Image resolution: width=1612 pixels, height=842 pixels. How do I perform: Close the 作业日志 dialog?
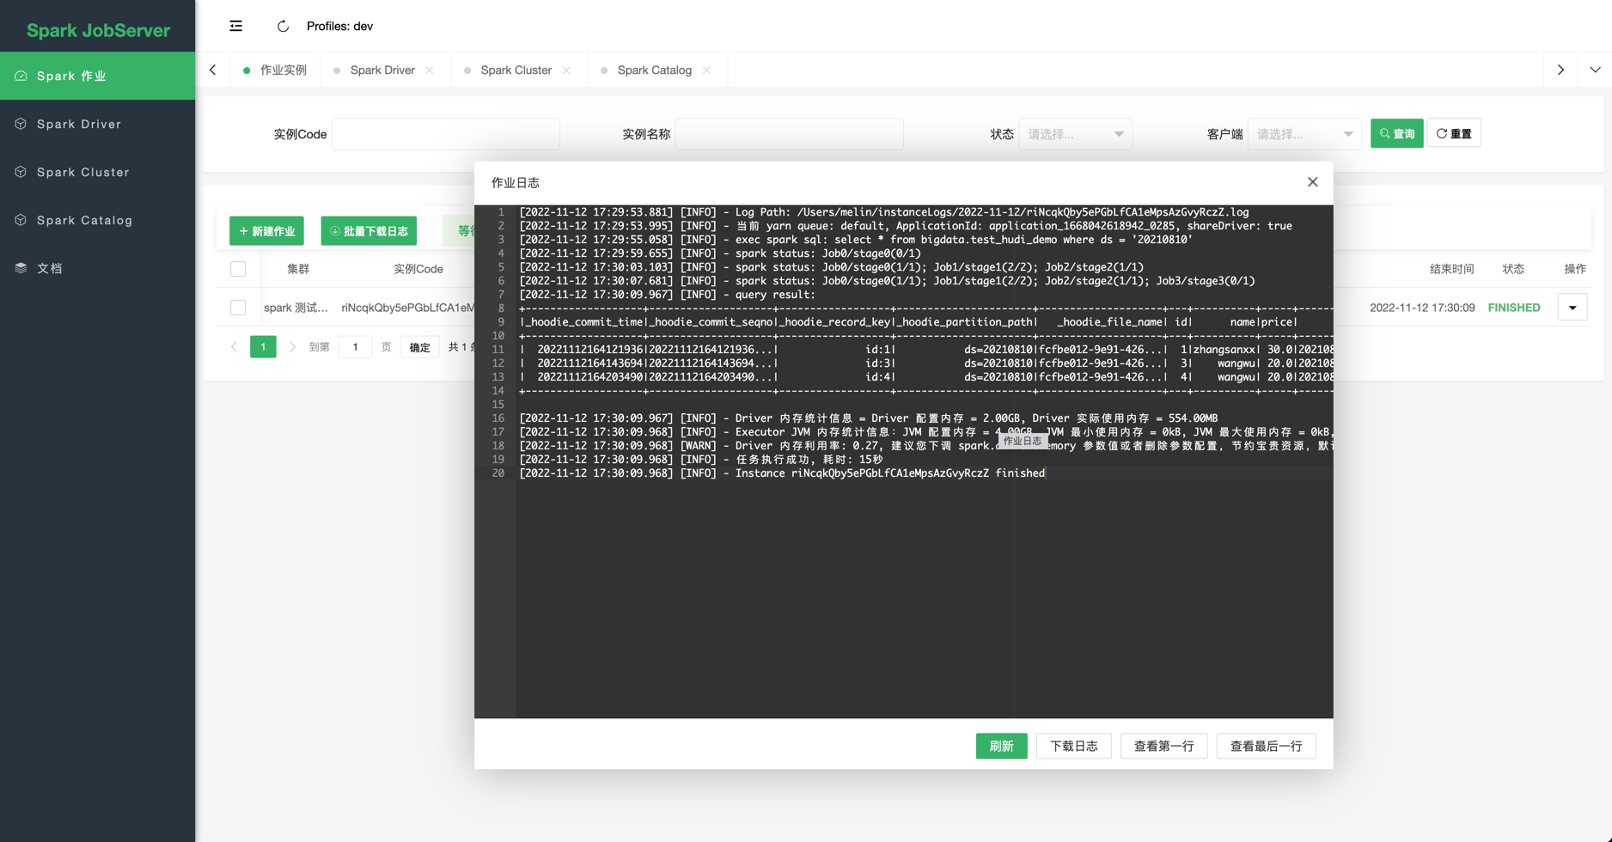(1312, 182)
